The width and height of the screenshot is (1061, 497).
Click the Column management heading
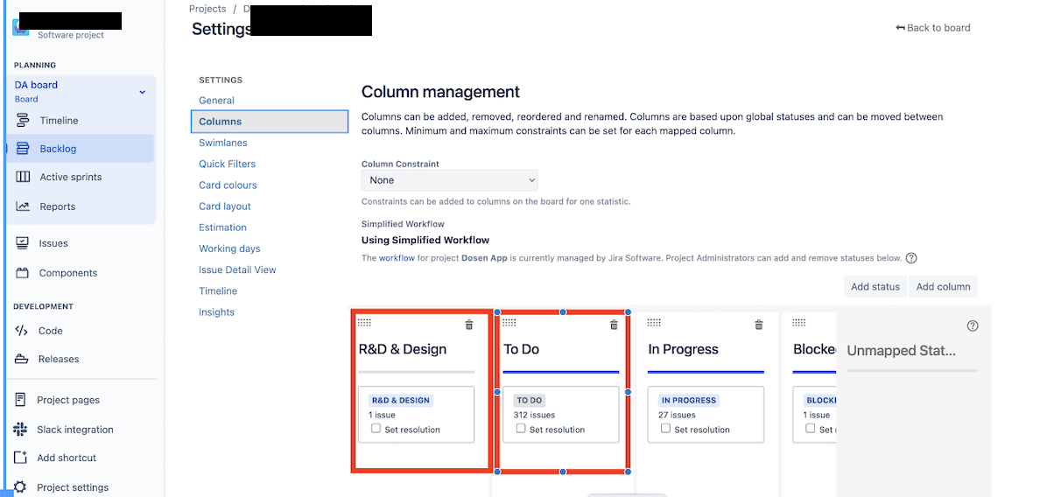[x=440, y=92]
